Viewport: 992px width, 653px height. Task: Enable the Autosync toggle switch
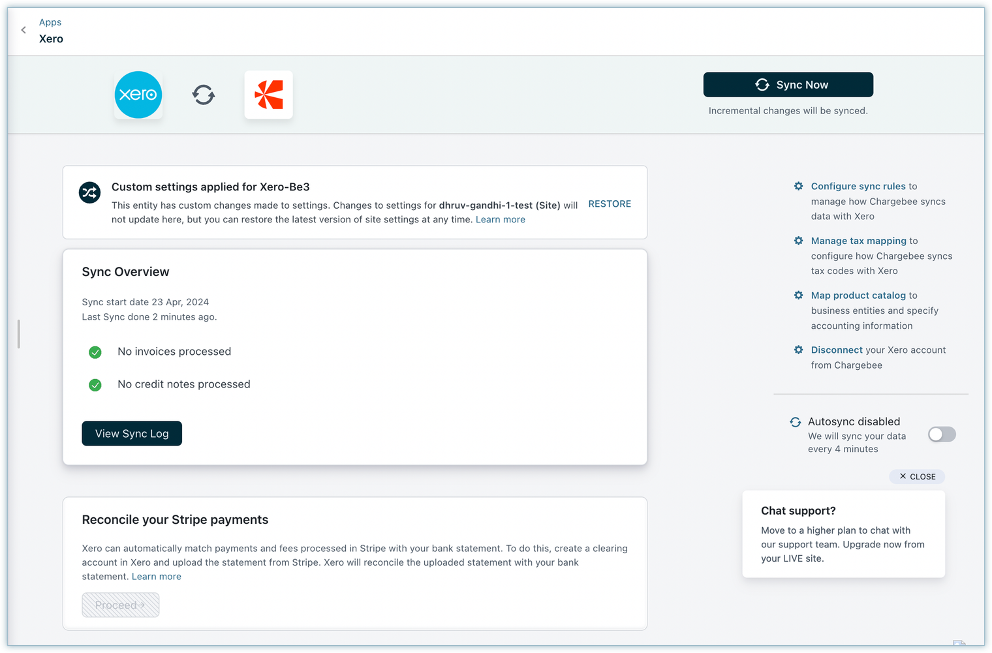[x=942, y=434]
